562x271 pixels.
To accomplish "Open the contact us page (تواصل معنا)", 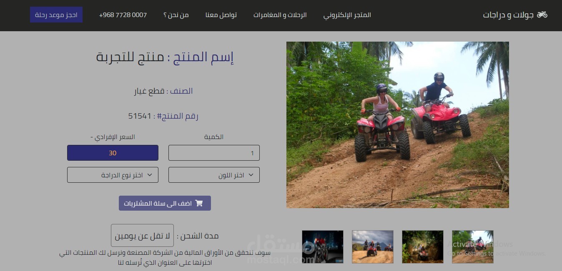I will click(221, 15).
